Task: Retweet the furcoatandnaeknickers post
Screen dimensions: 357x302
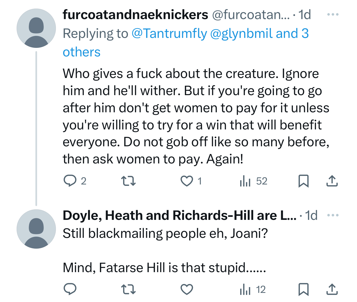Action: pyautogui.click(x=129, y=181)
